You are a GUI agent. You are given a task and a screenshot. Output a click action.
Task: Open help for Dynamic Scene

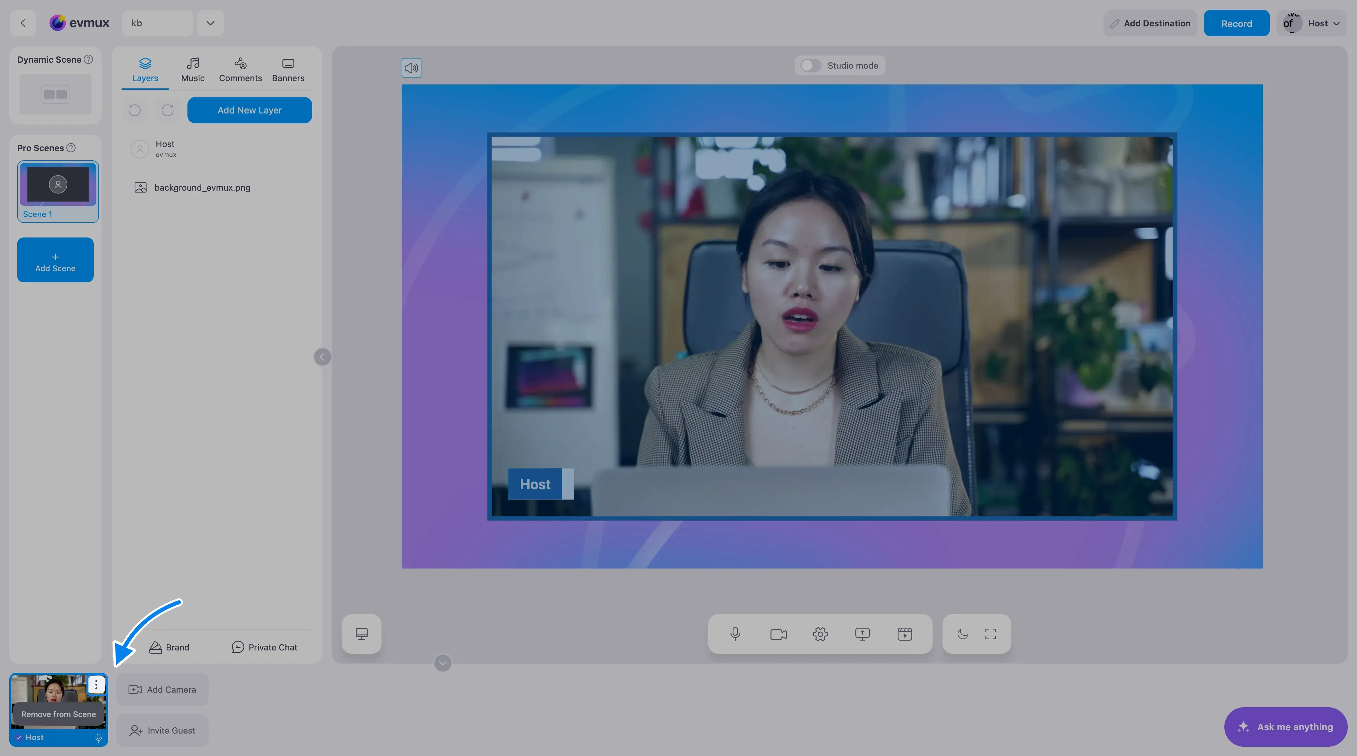(x=88, y=59)
